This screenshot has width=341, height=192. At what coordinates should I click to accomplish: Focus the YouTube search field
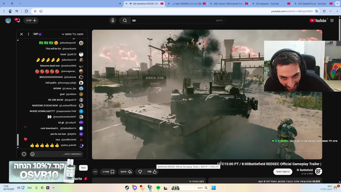tap(178, 21)
